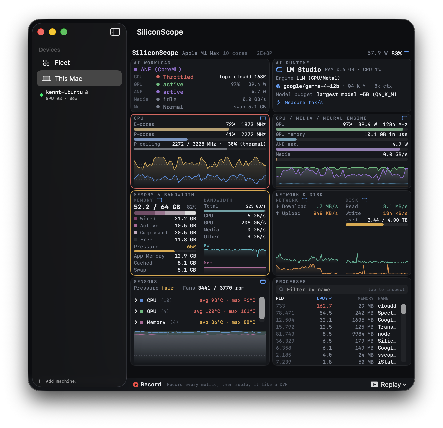The width and height of the screenshot is (443, 428).
Task: Start recording with the Record button
Action: coord(147,385)
